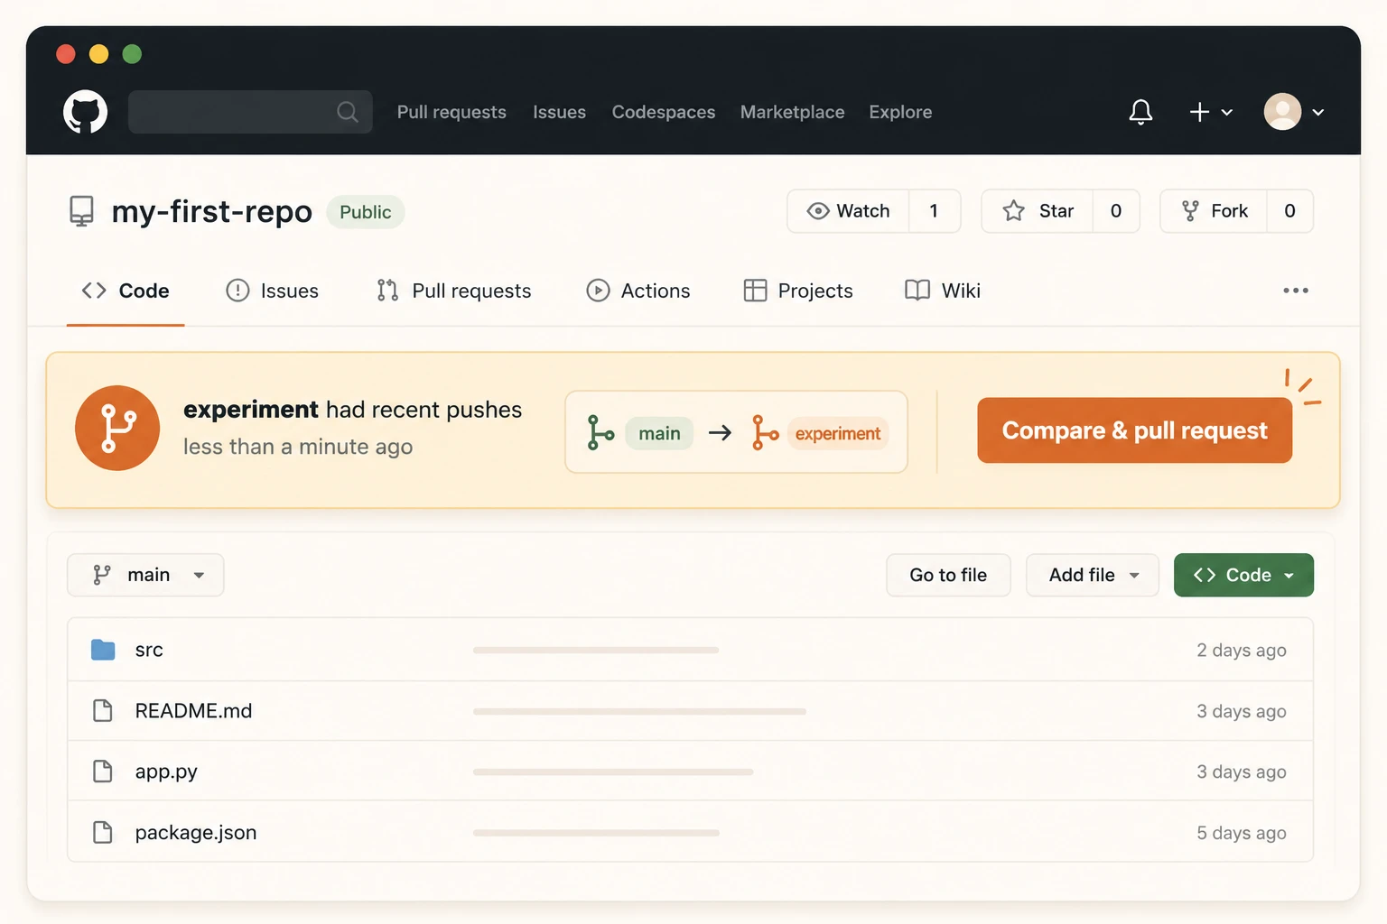The height and width of the screenshot is (924, 1387).
Task: Open Issues in top navigation
Action: [559, 112]
